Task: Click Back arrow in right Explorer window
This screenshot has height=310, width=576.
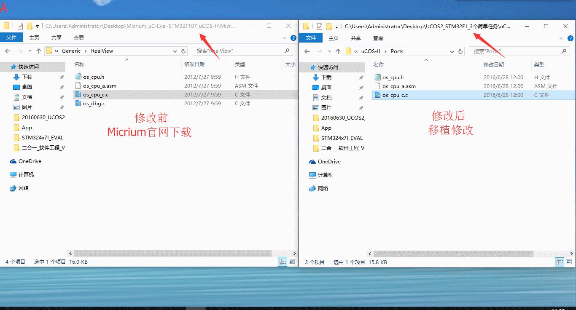Action: tap(307, 51)
